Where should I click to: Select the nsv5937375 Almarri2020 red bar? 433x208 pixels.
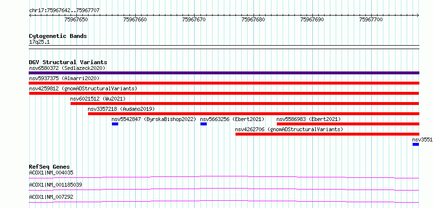[x=224, y=83]
